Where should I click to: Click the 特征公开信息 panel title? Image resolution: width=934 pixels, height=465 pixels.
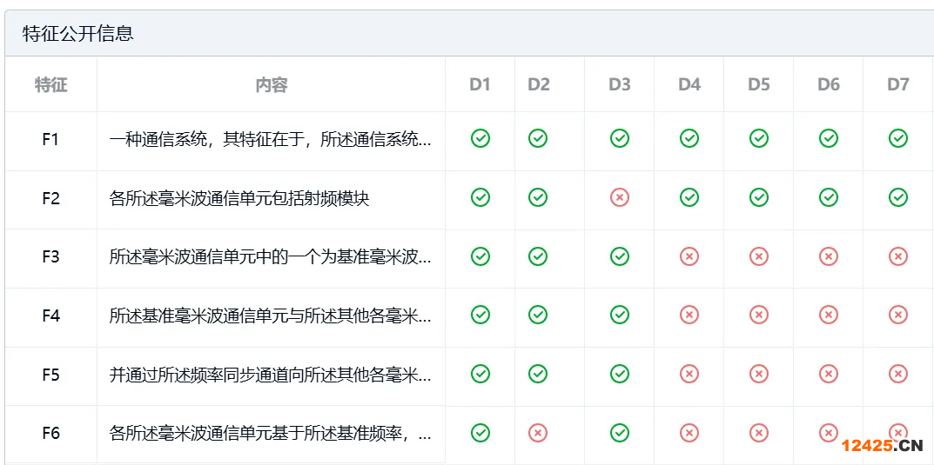(78, 34)
